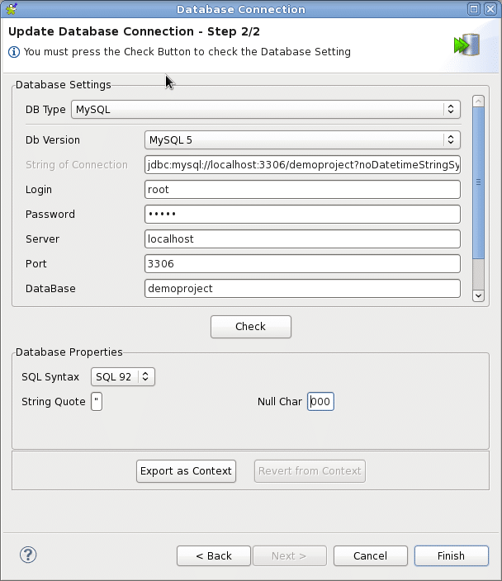Click the database wizard icon in header
Image resolution: width=502 pixels, height=581 pixels.
tap(466, 45)
